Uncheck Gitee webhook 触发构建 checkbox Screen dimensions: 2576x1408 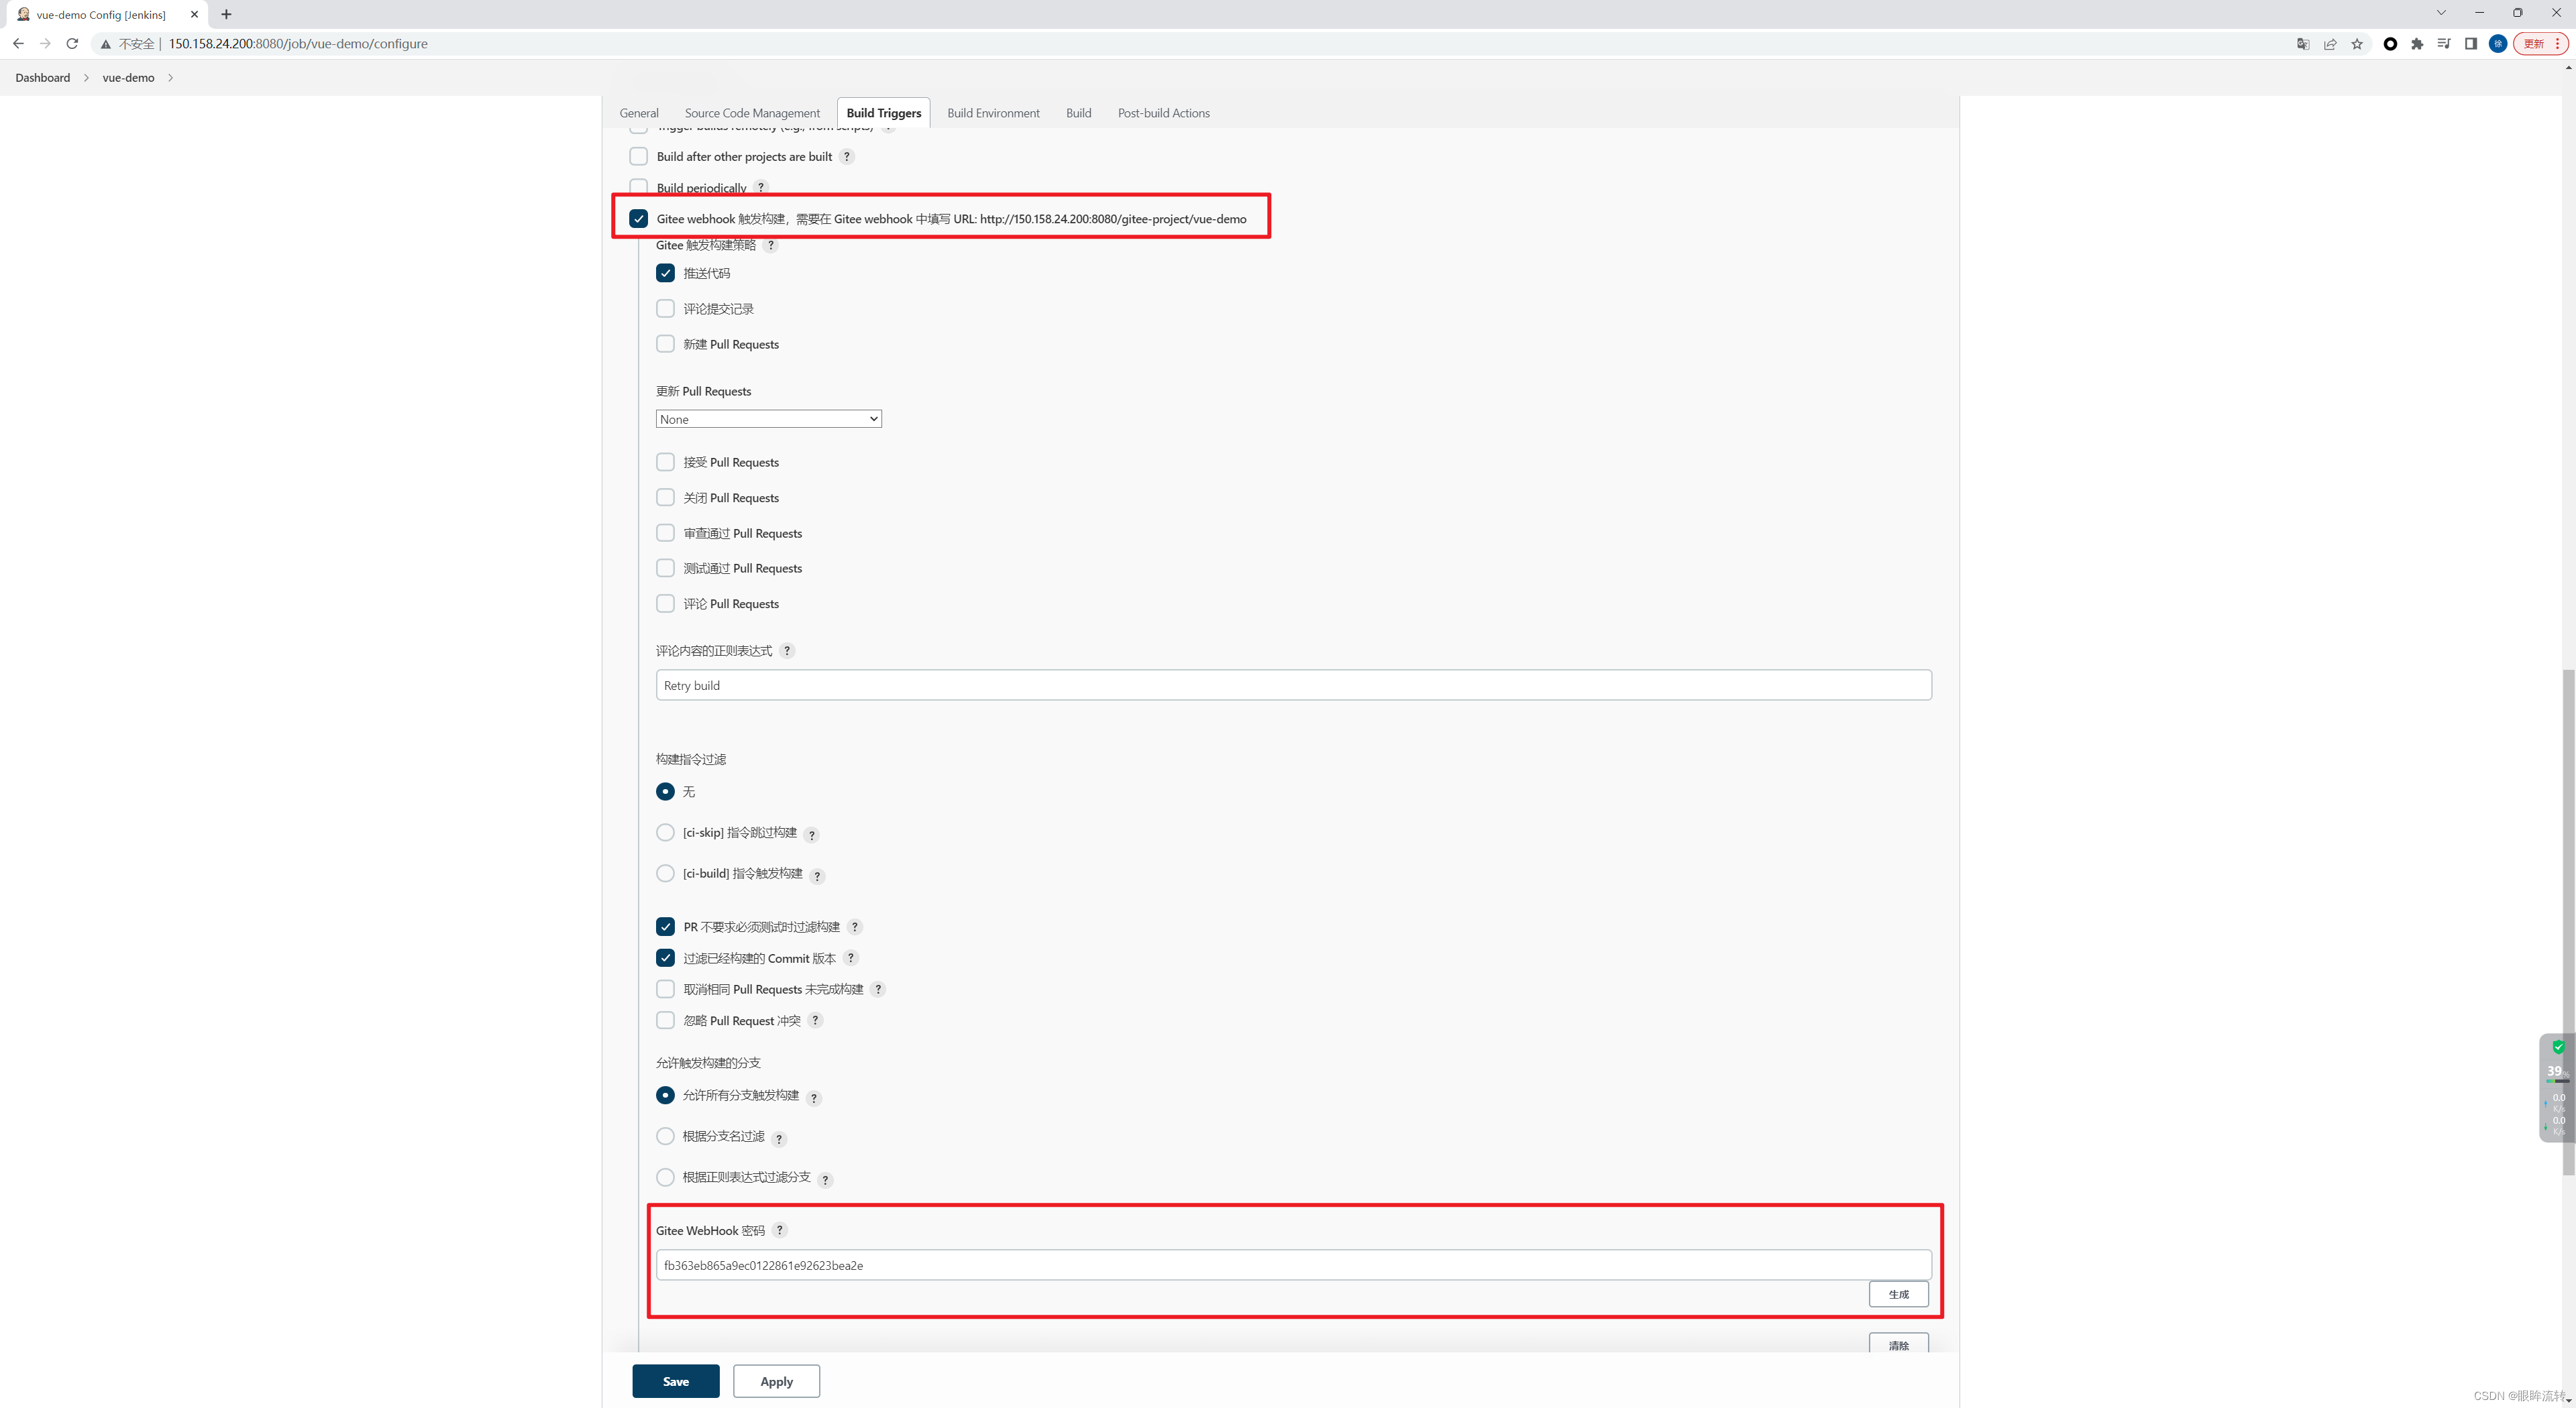tap(638, 218)
